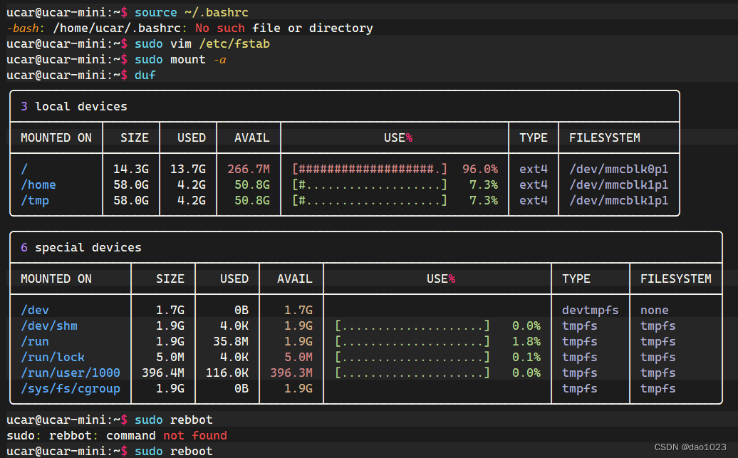Click the 'duf' command text
Screen dimensions: 738x458
point(145,76)
